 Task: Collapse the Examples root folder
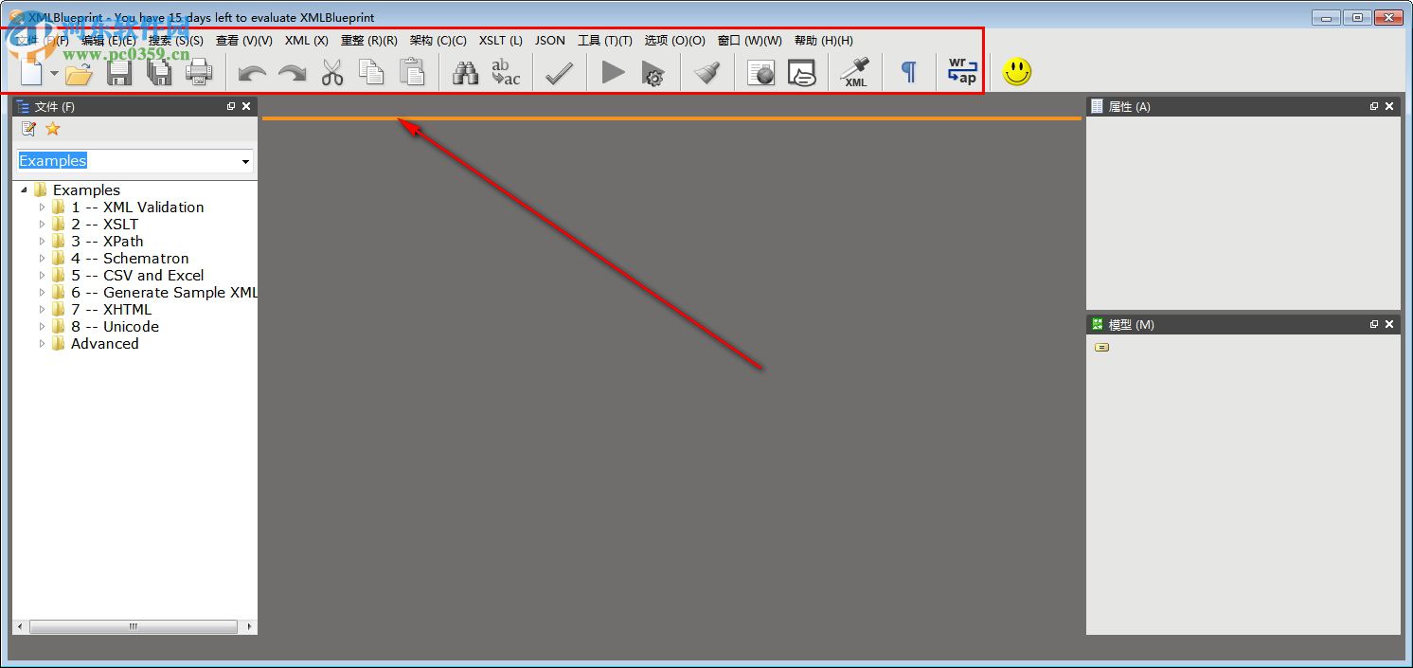[24, 190]
